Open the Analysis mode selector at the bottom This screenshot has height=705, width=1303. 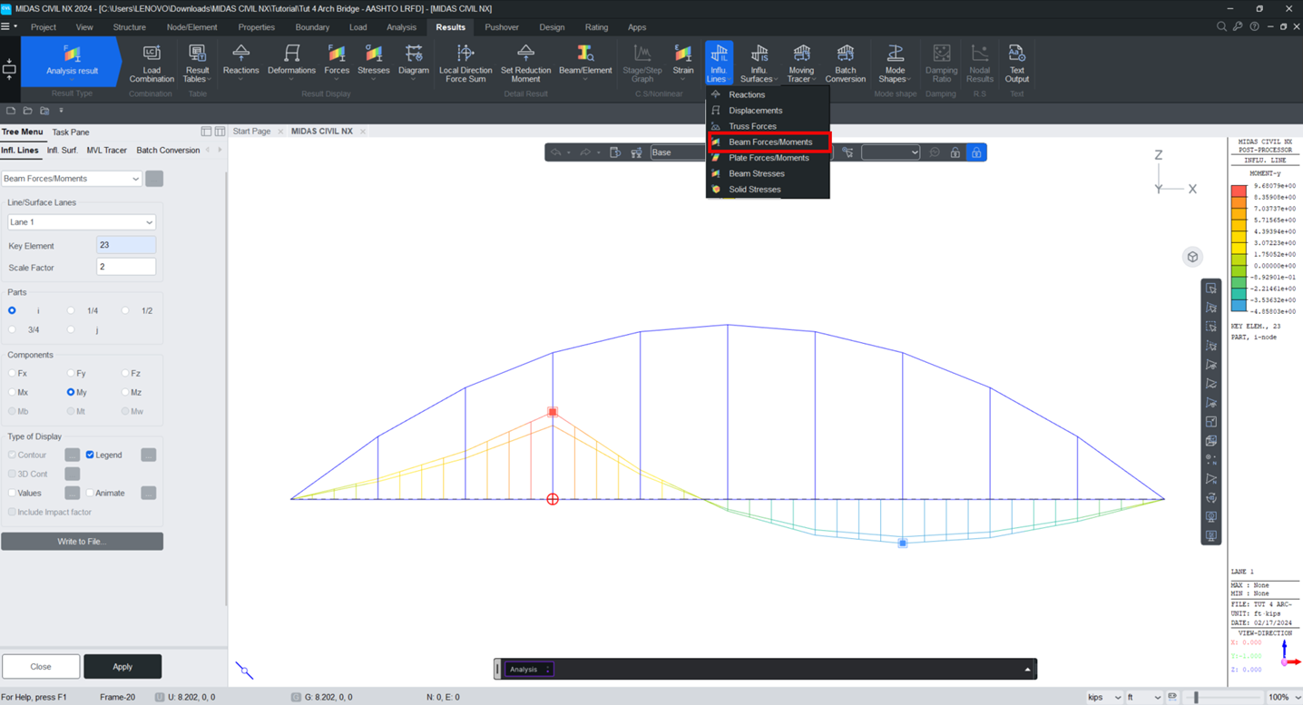coord(529,669)
